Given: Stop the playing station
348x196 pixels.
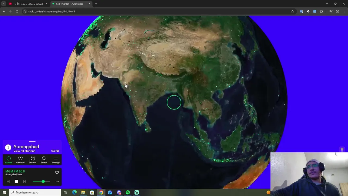Looking at the screenshot, I should tap(16, 182).
